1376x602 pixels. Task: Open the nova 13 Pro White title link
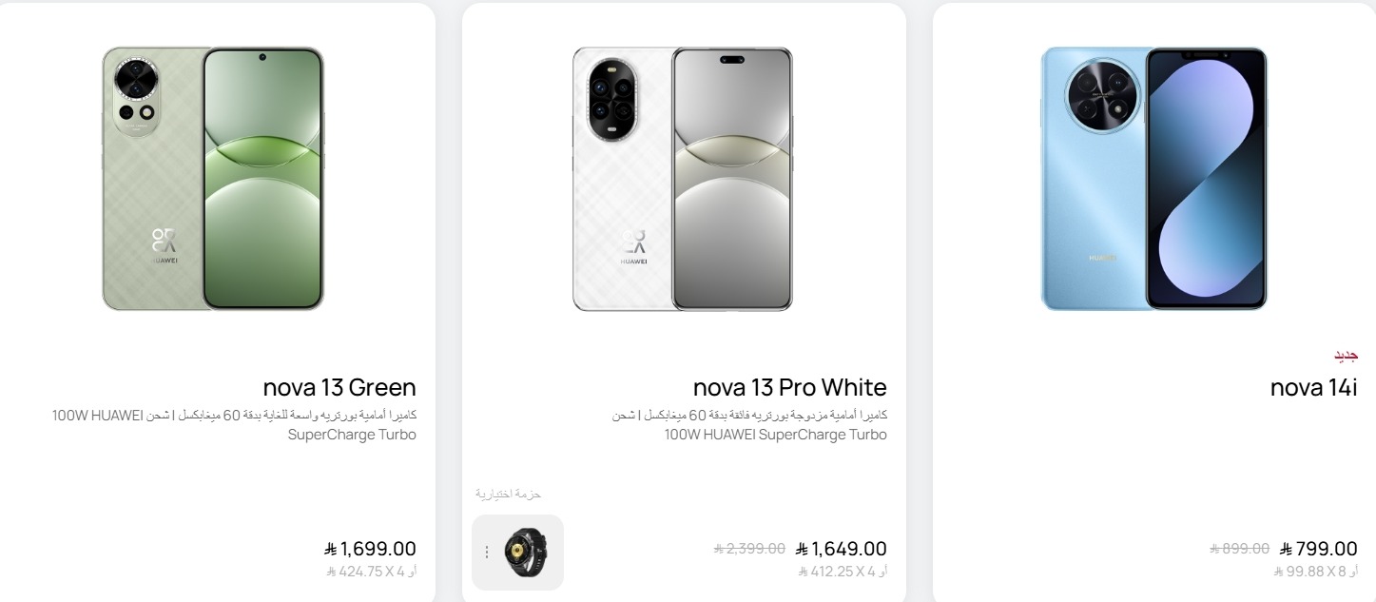[789, 387]
